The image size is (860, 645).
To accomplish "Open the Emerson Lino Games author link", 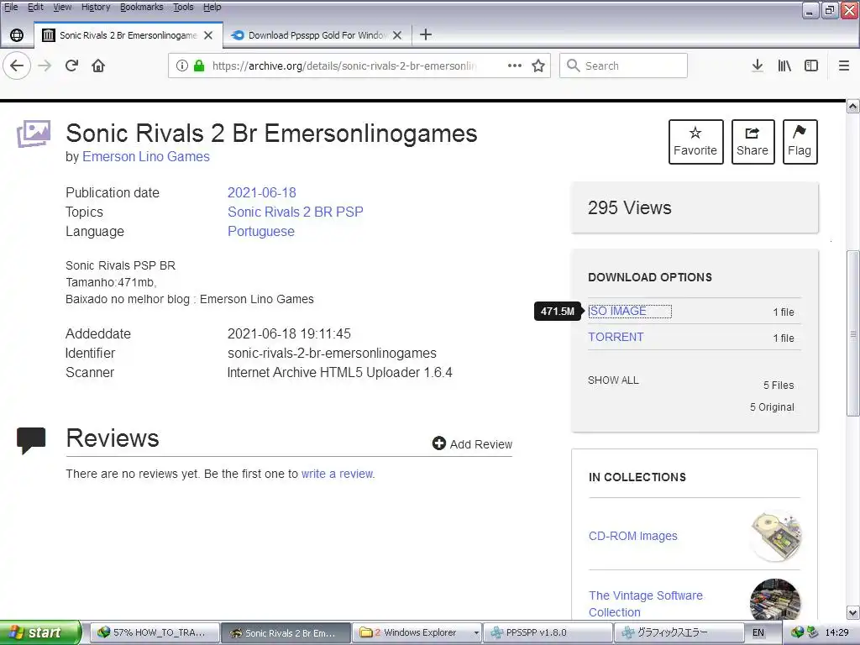I will (146, 157).
